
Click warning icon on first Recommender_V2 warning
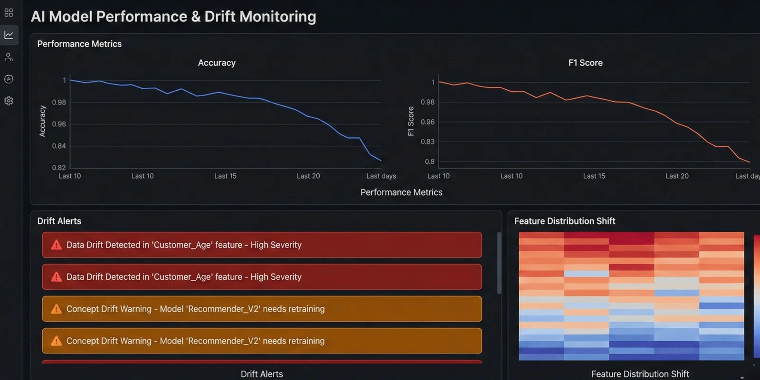[57, 309]
